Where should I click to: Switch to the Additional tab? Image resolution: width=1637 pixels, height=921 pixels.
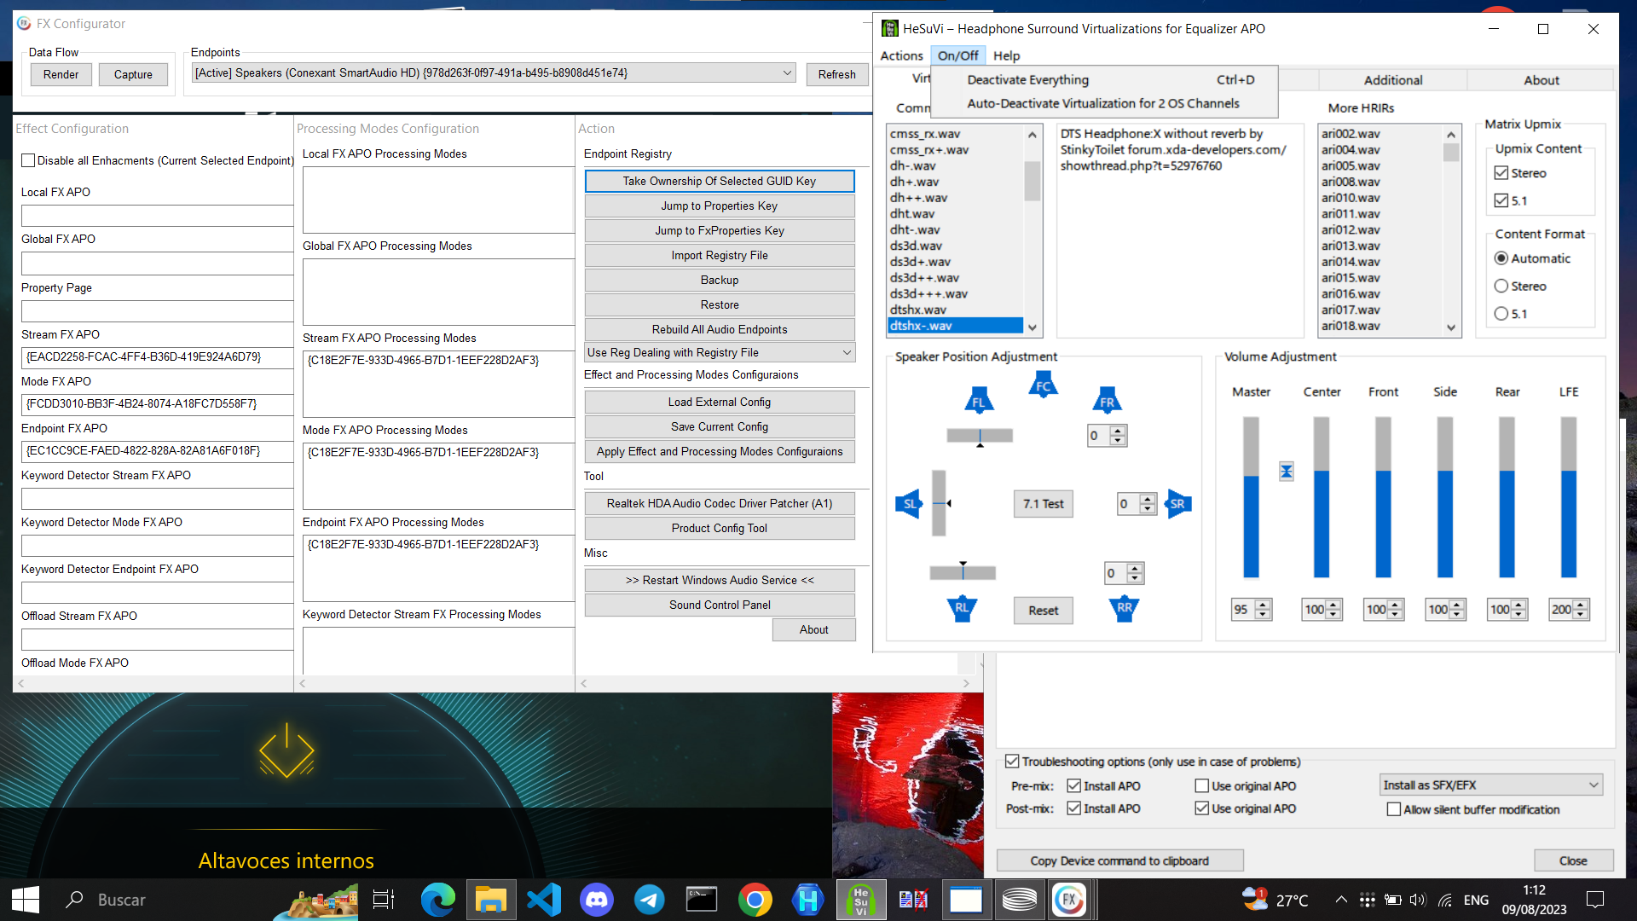[1393, 80]
